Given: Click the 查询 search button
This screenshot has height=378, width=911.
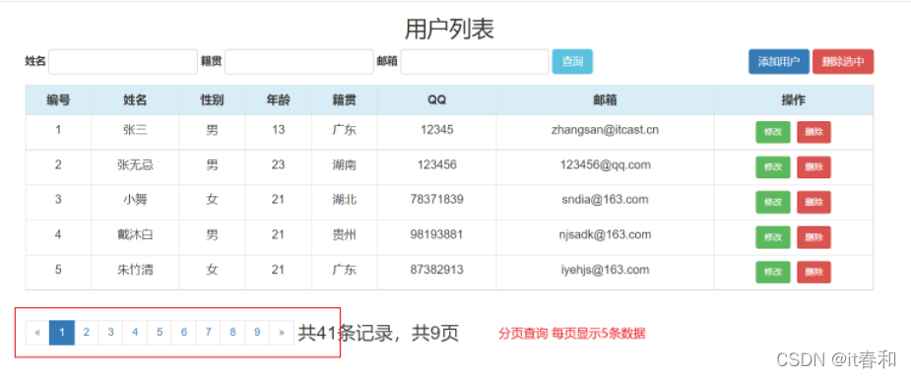Looking at the screenshot, I should tap(572, 62).
